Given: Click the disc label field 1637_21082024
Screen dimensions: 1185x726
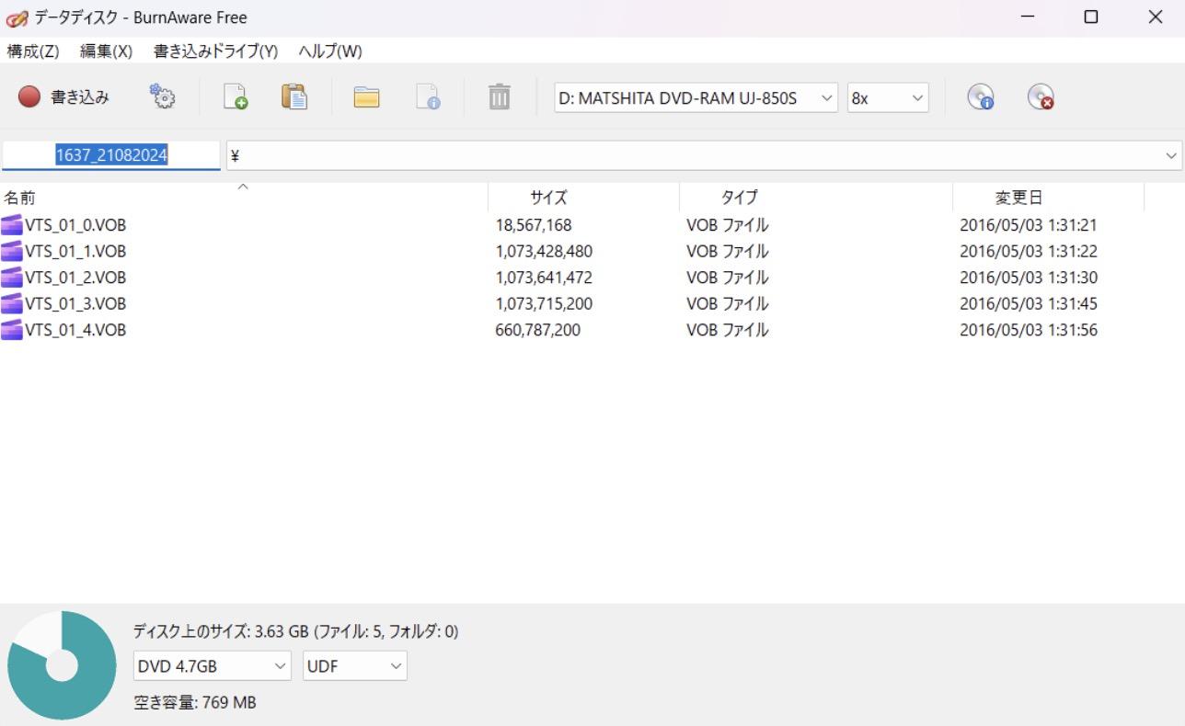Looking at the screenshot, I should (111, 155).
